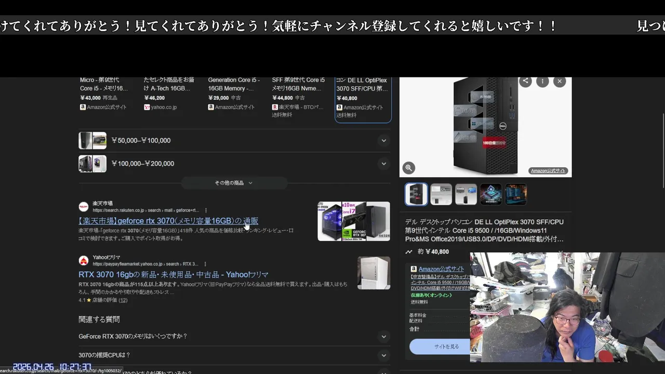Click the 関連する質問 heading

[x=99, y=319]
